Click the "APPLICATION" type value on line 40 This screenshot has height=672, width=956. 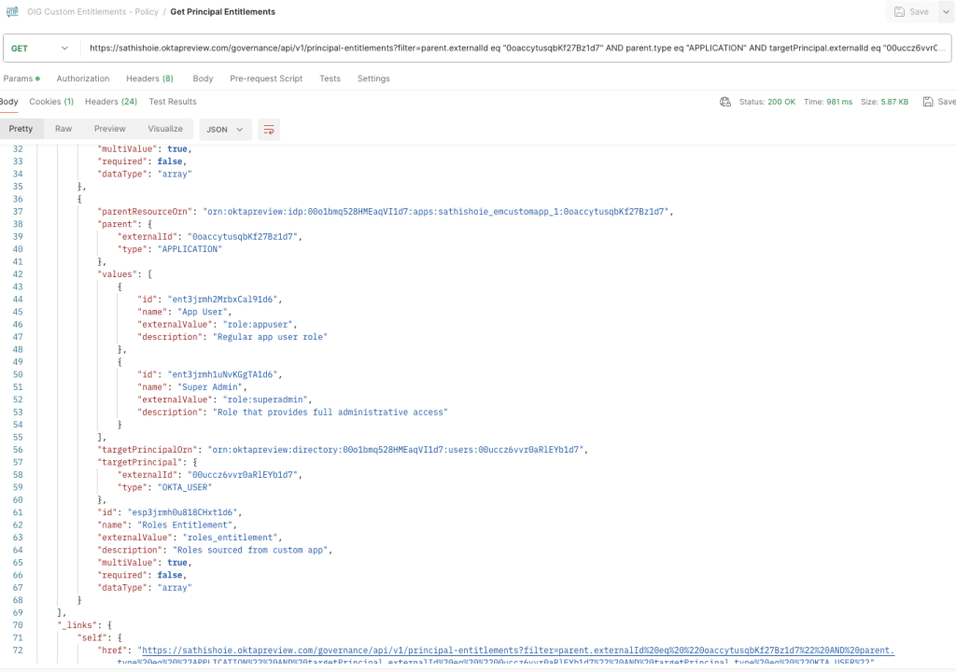(190, 249)
